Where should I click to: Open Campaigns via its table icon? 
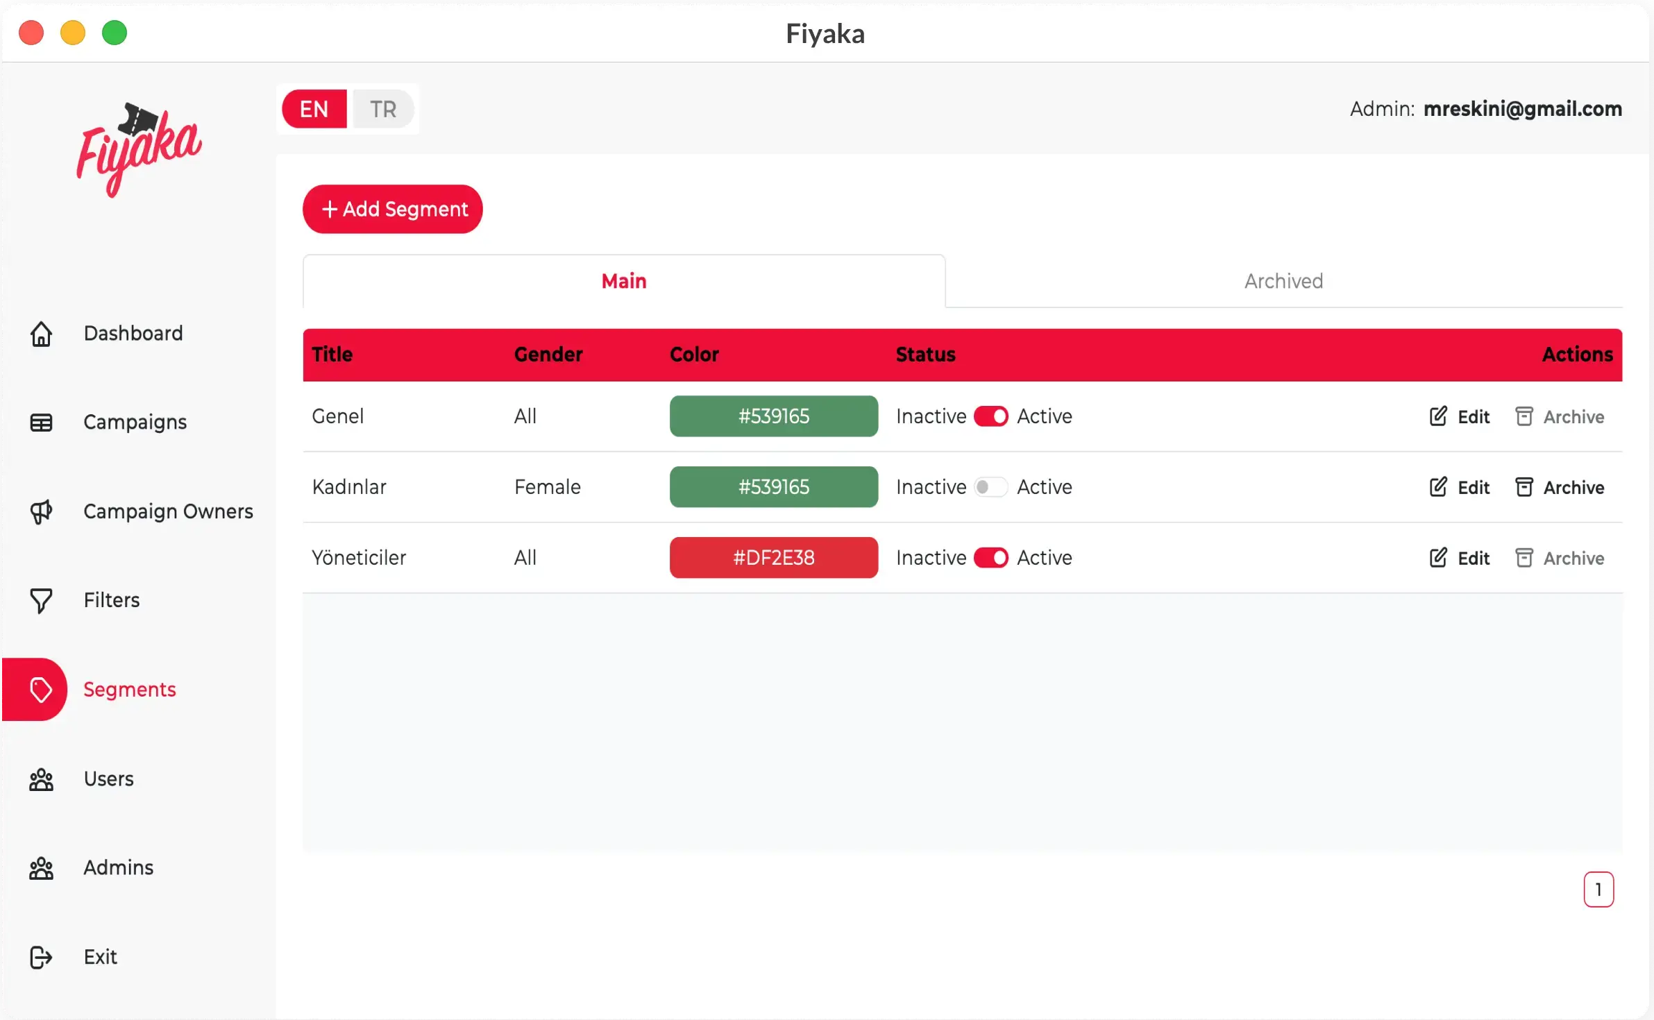click(41, 422)
